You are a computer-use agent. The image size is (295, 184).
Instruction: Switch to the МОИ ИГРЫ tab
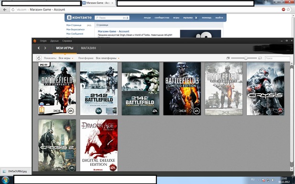pyautogui.click(x=65, y=48)
